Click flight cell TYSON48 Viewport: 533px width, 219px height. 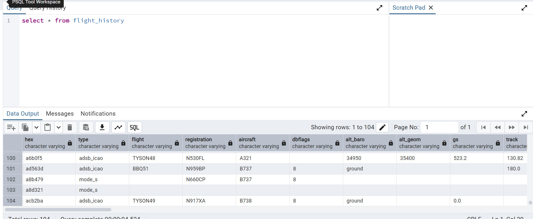pos(156,158)
